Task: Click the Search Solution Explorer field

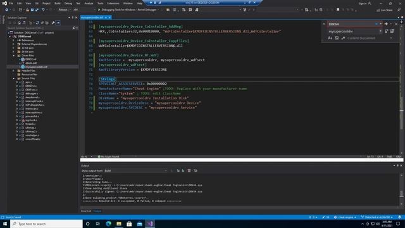Action: coord(39,28)
